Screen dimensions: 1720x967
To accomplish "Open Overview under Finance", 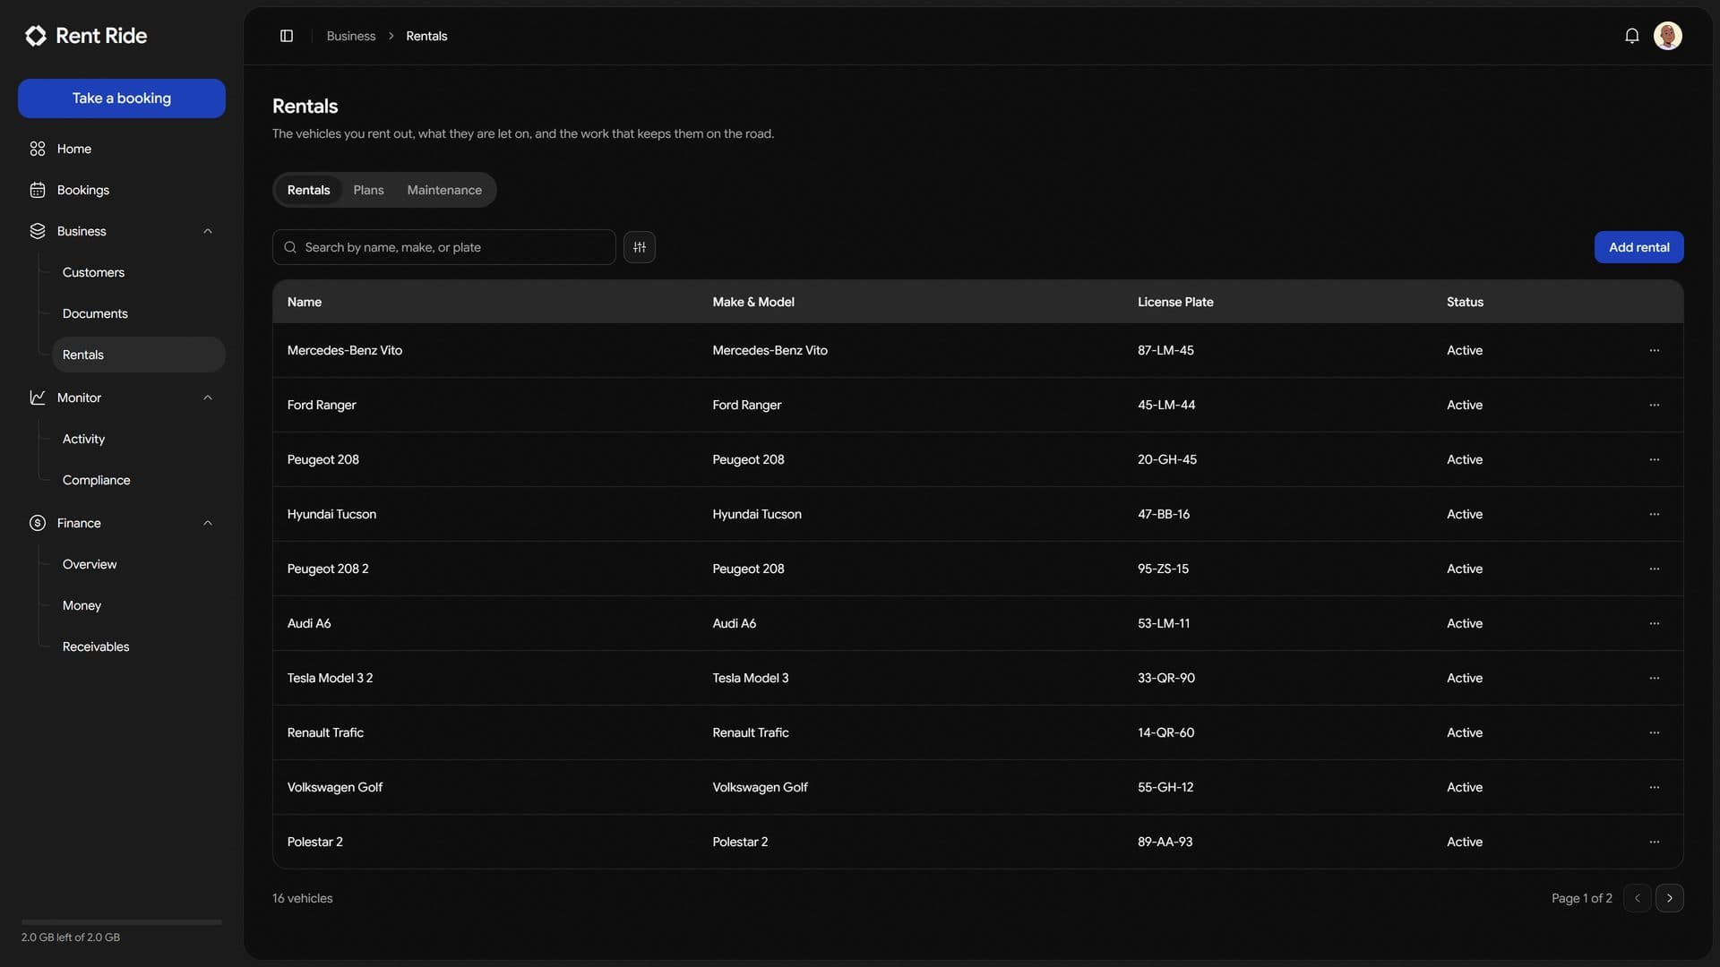I will 139,564.
